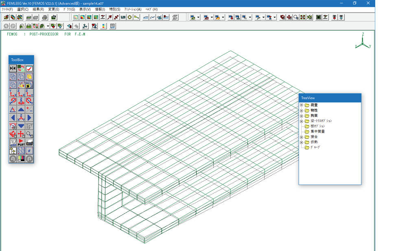
Task: Open the 変更(E) menu
Action: coord(53,9)
